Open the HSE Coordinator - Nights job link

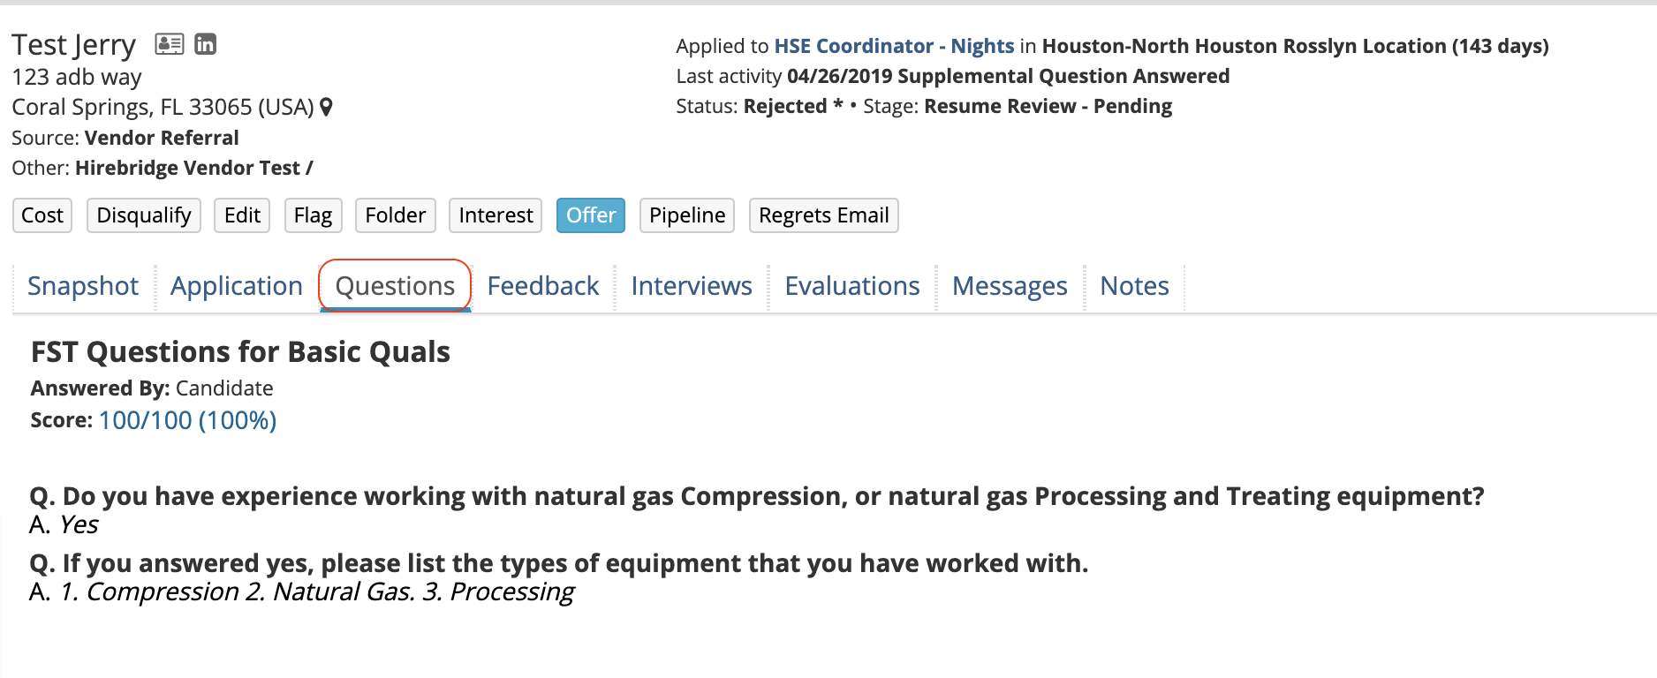[894, 46]
